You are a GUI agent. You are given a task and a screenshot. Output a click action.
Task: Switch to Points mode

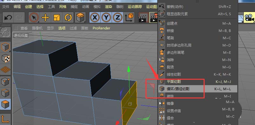point(6,82)
